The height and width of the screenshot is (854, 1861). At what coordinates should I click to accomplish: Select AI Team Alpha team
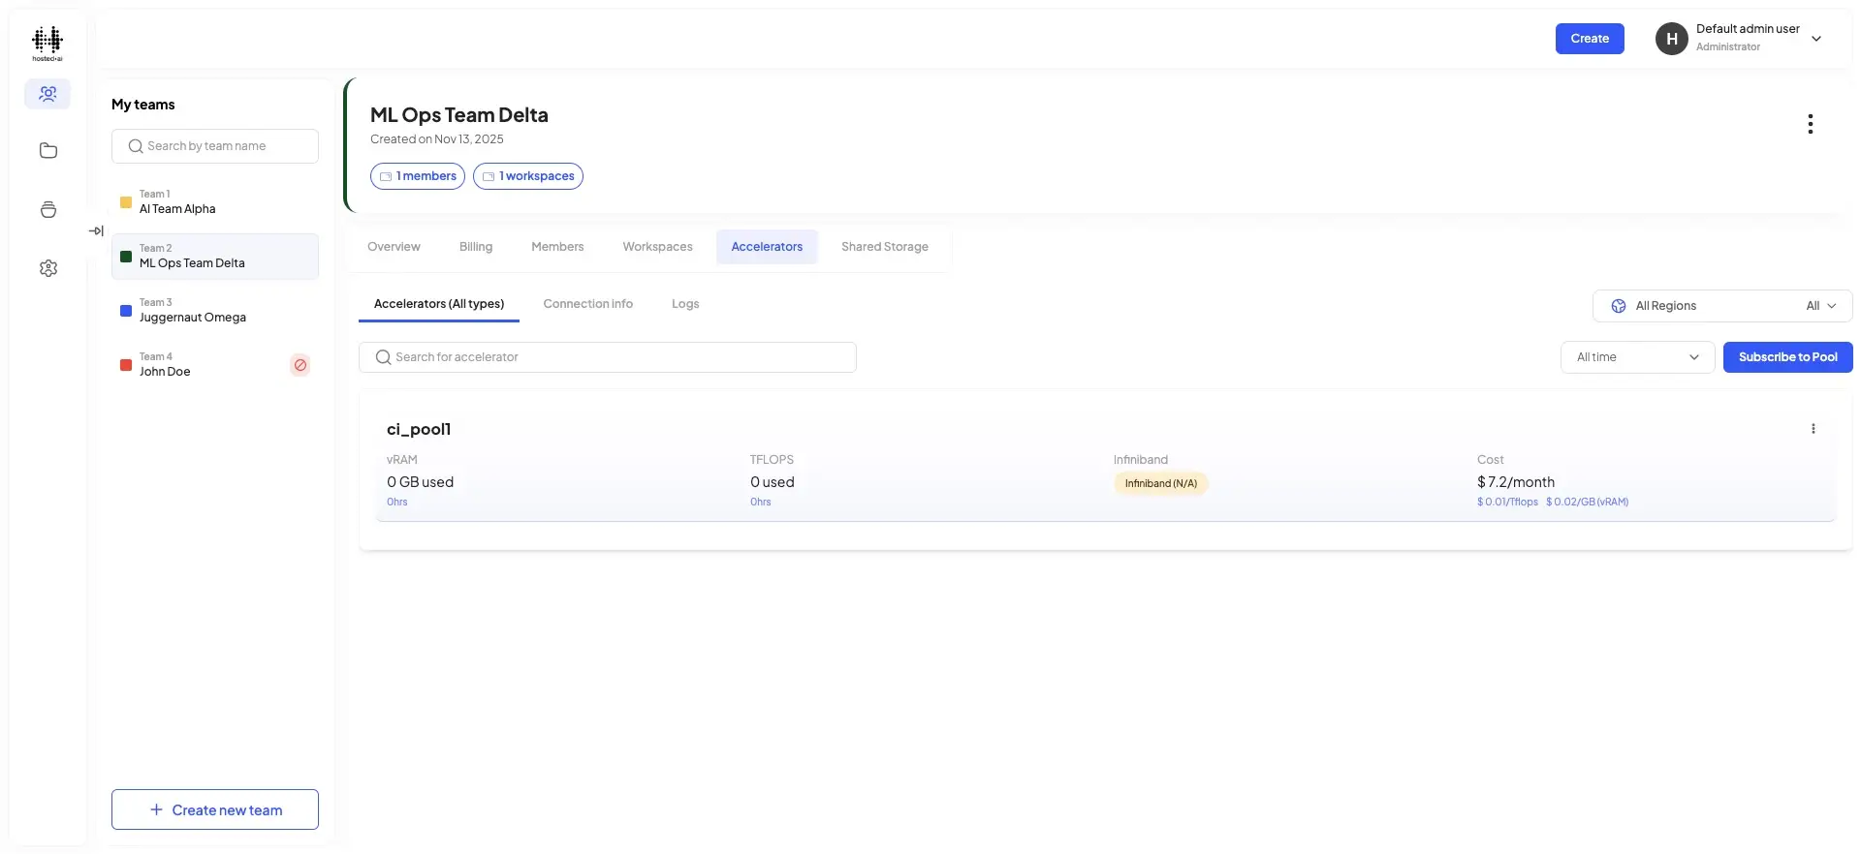point(215,202)
